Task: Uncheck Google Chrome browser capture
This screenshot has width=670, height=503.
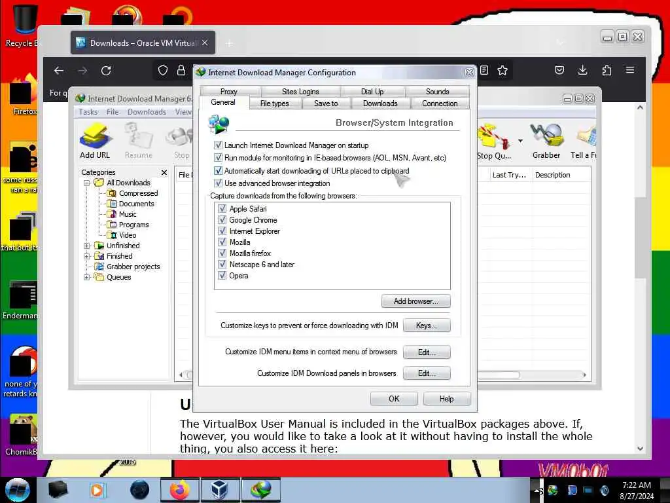Action: click(222, 219)
